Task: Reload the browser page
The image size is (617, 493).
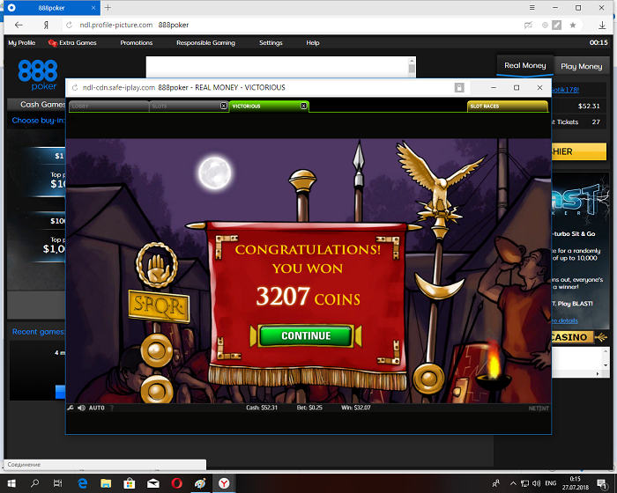Action: click(70, 26)
